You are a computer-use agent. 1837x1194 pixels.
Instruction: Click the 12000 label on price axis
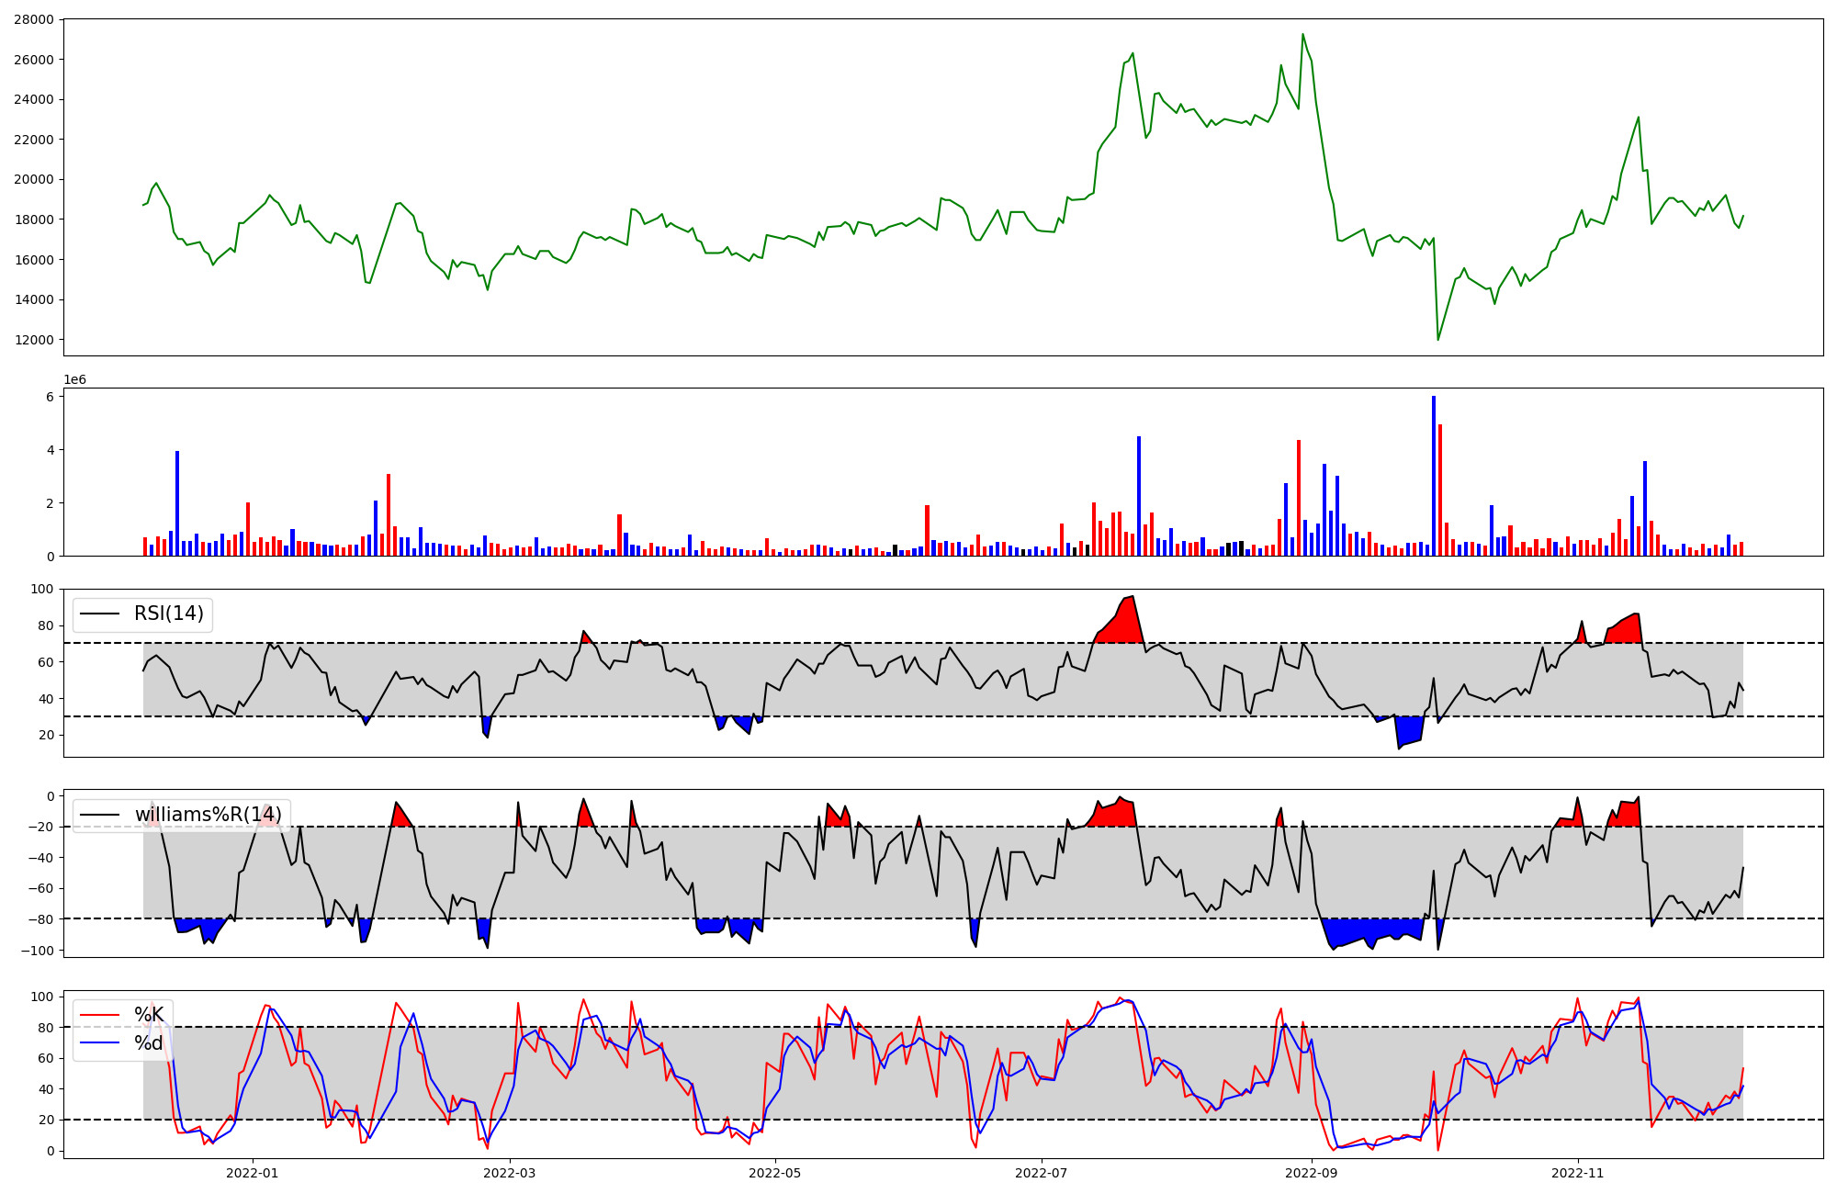coord(35,340)
